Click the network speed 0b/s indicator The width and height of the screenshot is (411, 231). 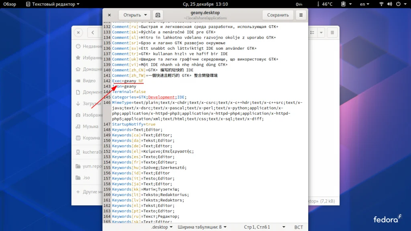(x=299, y=4)
